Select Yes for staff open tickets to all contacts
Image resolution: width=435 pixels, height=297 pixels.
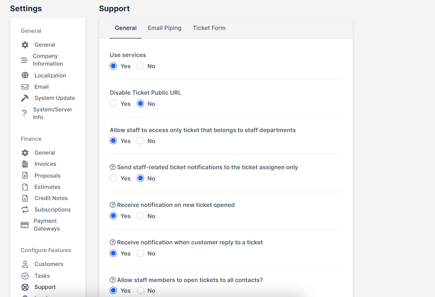click(113, 290)
